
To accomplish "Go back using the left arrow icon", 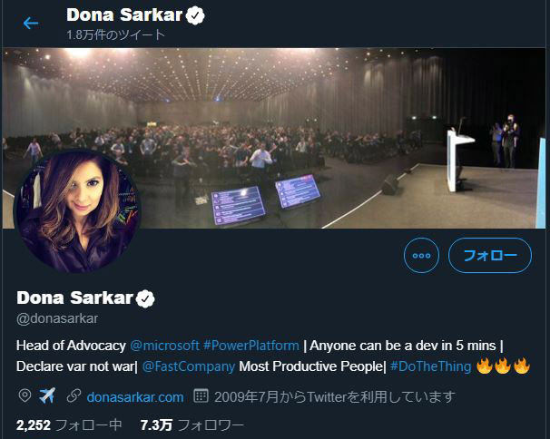I will tap(31, 24).
